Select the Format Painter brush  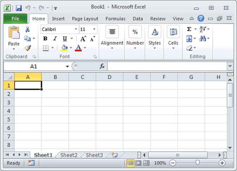[28, 48]
